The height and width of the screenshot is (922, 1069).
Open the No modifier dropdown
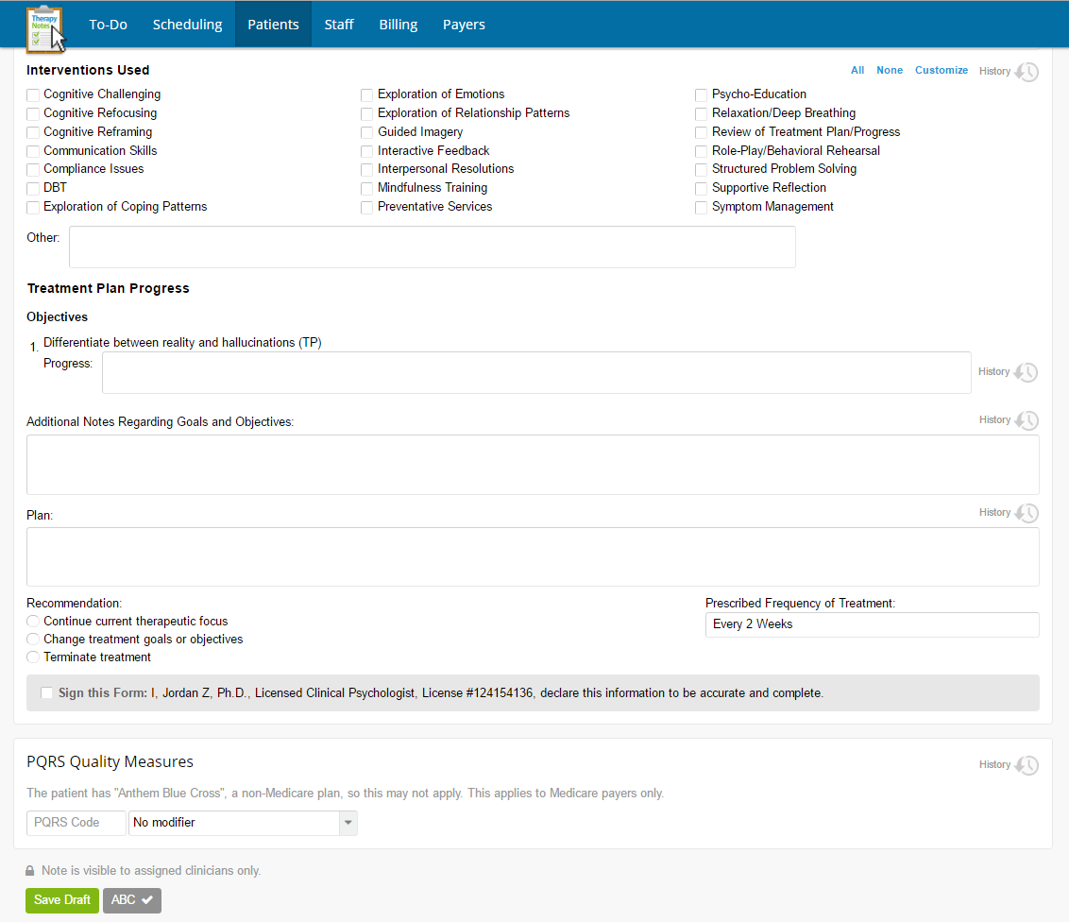pos(243,823)
